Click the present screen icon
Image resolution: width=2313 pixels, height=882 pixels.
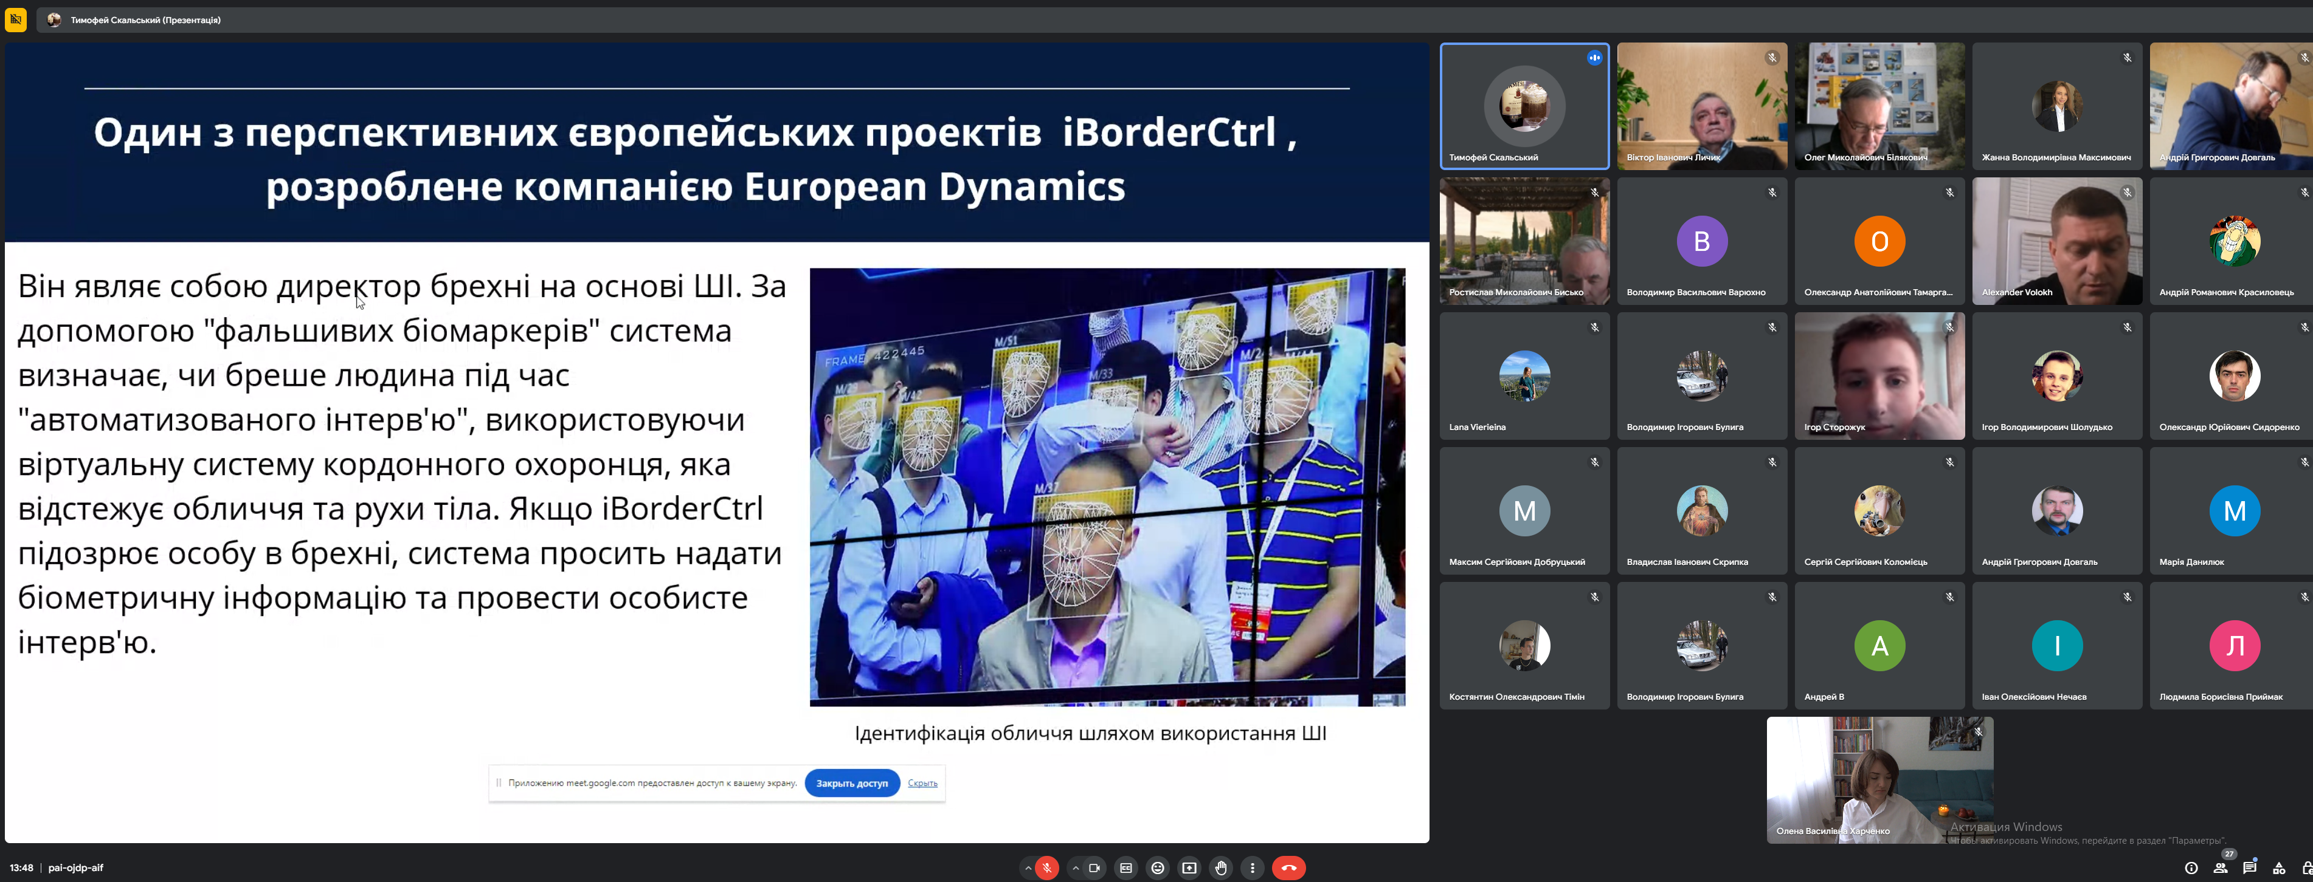point(1189,867)
